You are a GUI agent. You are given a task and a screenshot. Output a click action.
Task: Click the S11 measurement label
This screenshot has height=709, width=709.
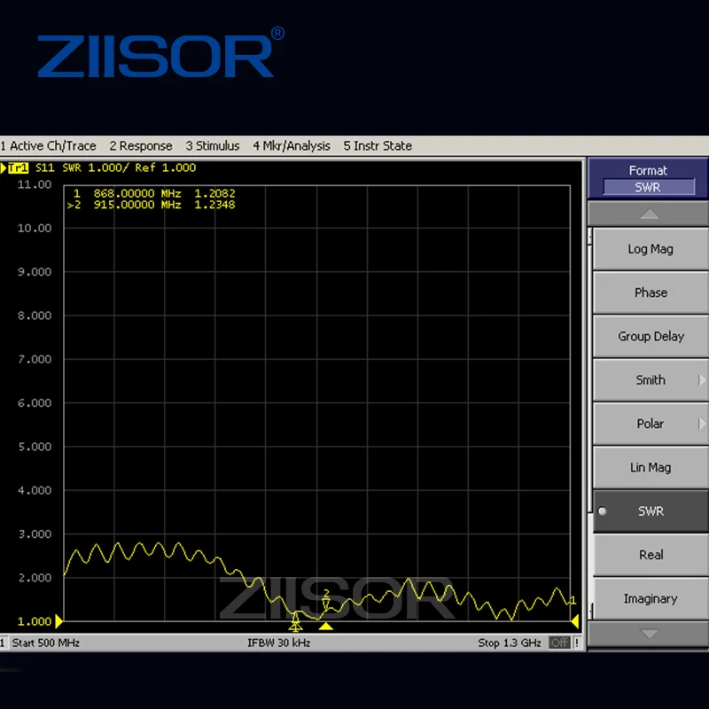pos(45,168)
